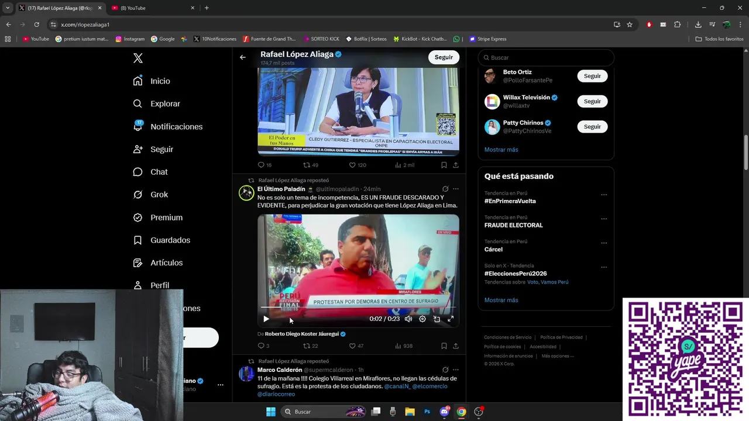Open Photoshop from taskbar
The image size is (749, 421).
point(427,412)
